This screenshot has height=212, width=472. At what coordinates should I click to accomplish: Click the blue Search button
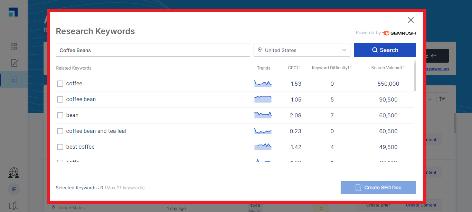pos(385,50)
